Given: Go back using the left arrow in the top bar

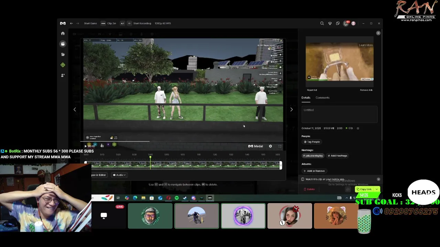Looking at the screenshot, I should [x=71, y=23].
